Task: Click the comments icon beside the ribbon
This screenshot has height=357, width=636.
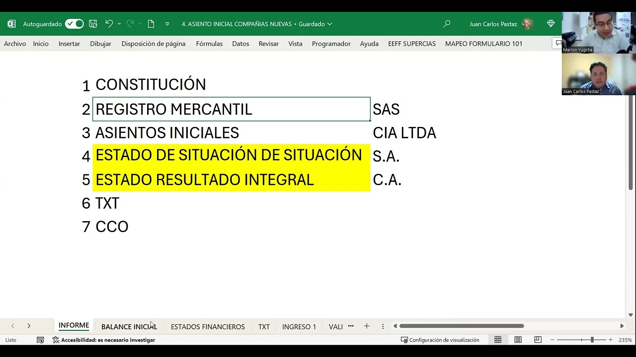Action: click(558, 44)
